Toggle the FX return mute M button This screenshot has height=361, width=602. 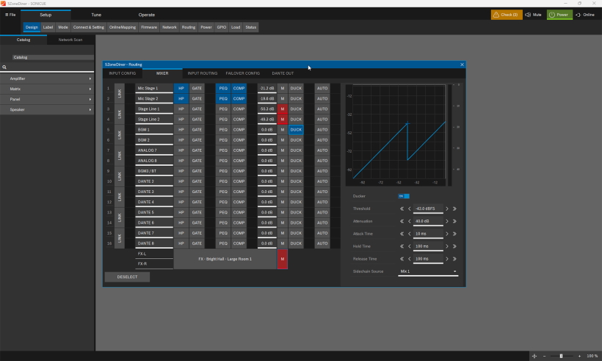click(283, 259)
